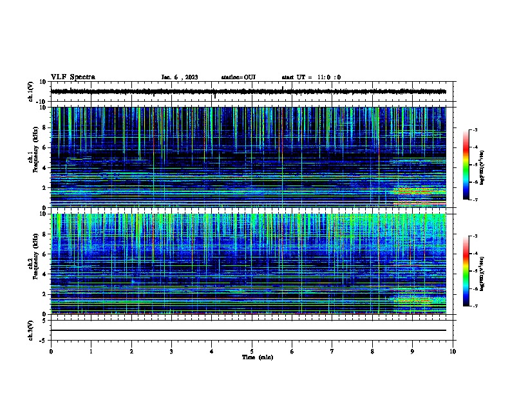Click the 'station=OUI' header label
The image size is (510, 394).
pos(238,77)
